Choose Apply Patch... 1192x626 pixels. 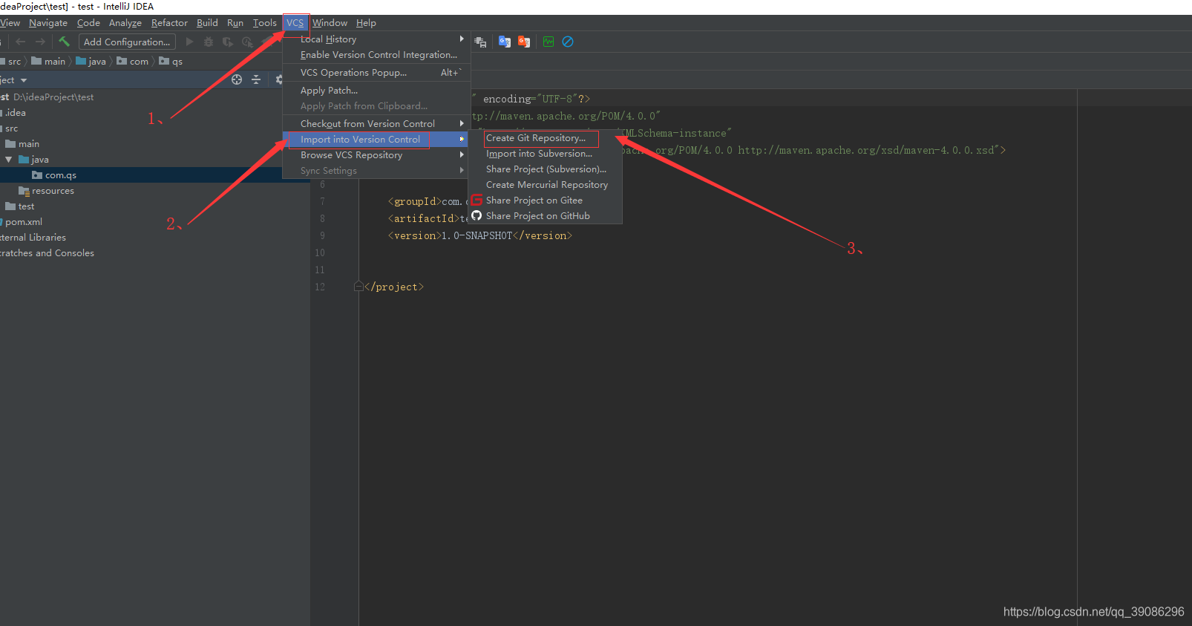pyautogui.click(x=376, y=91)
